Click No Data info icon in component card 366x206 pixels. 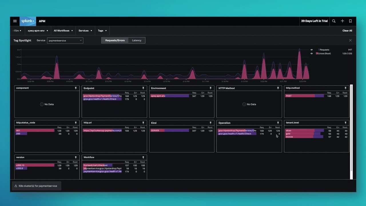(x=42, y=104)
